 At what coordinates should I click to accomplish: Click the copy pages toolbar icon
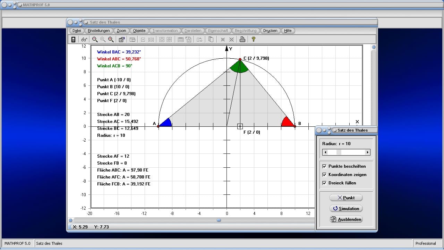click(x=211, y=40)
